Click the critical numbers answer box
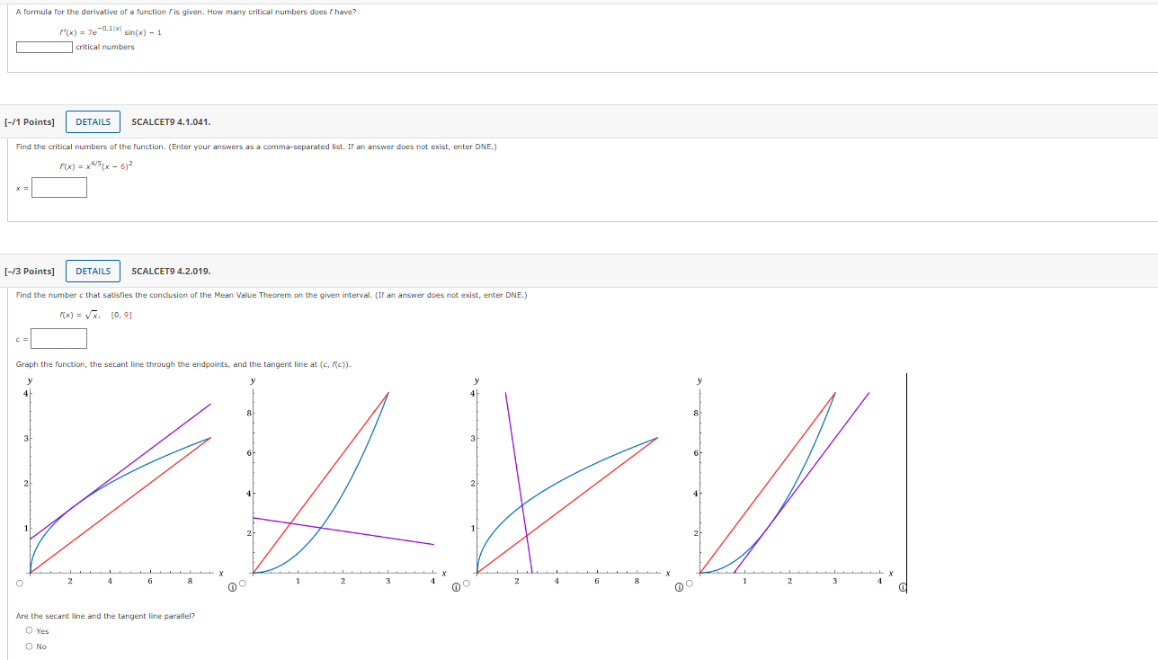Screen dimensions: 1158x660 tap(43, 47)
